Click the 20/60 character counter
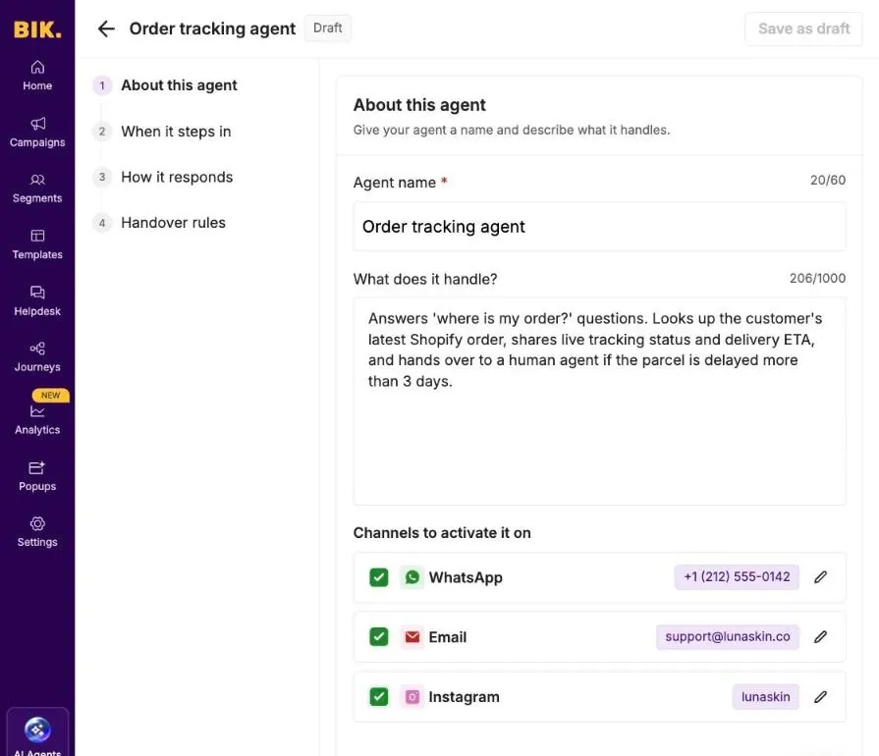This screenshot has height=756, width=879. pyautogui.click(x=827, y=181)
